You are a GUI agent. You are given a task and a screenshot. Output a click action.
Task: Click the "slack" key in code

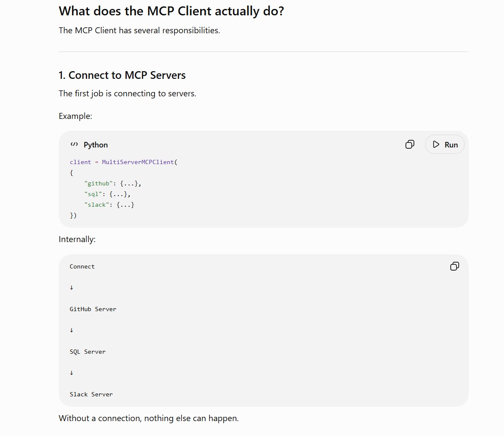(96, 205)
